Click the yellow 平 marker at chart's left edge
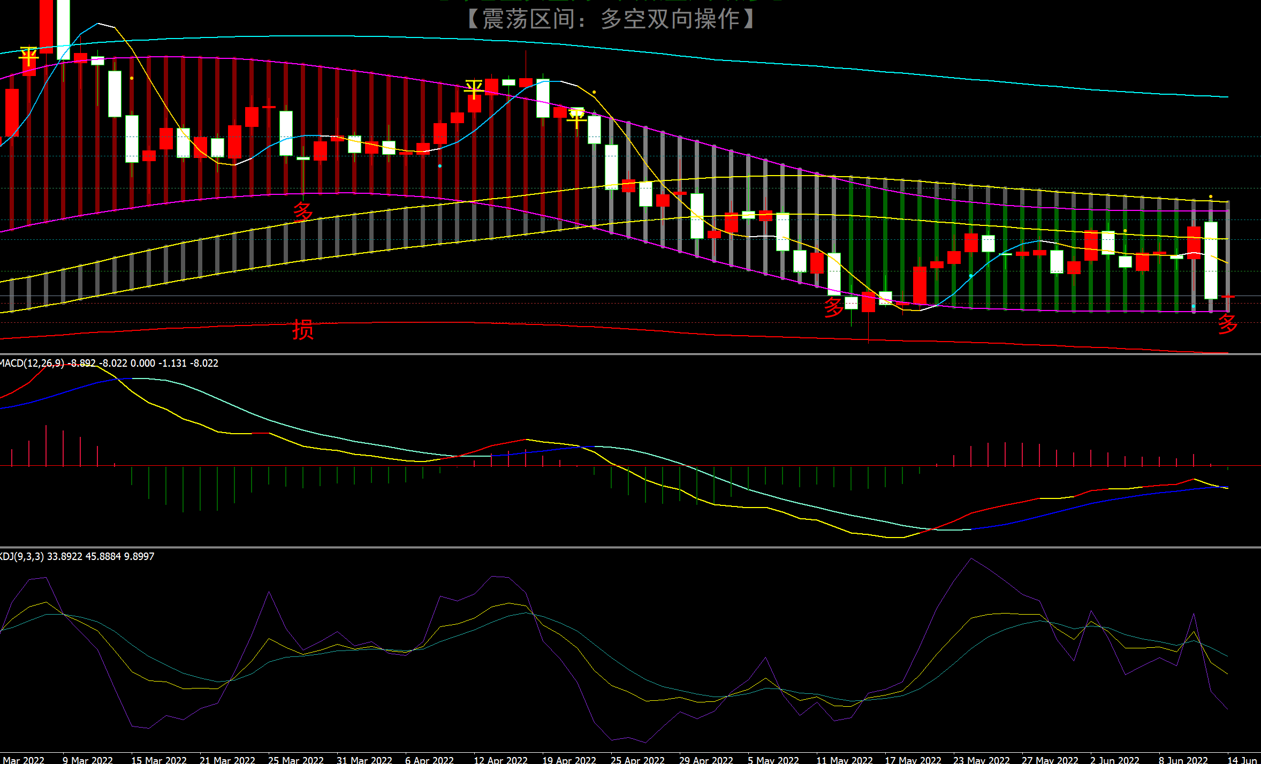The height and width of the screenshot is (764, 1261). (x=28, y=56)
